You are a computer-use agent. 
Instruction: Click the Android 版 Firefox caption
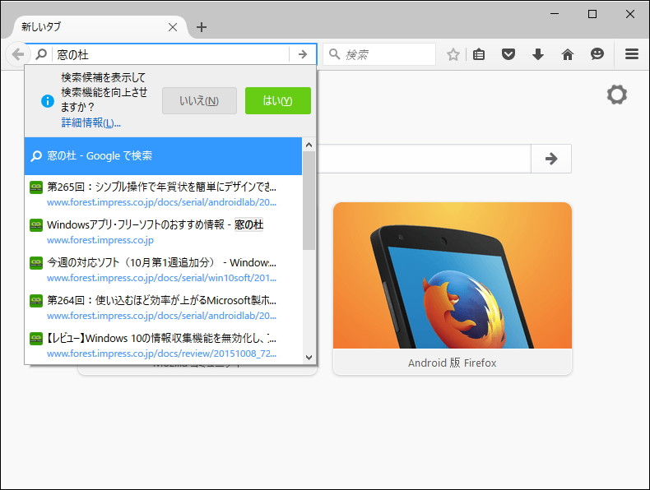click(453, 363)
